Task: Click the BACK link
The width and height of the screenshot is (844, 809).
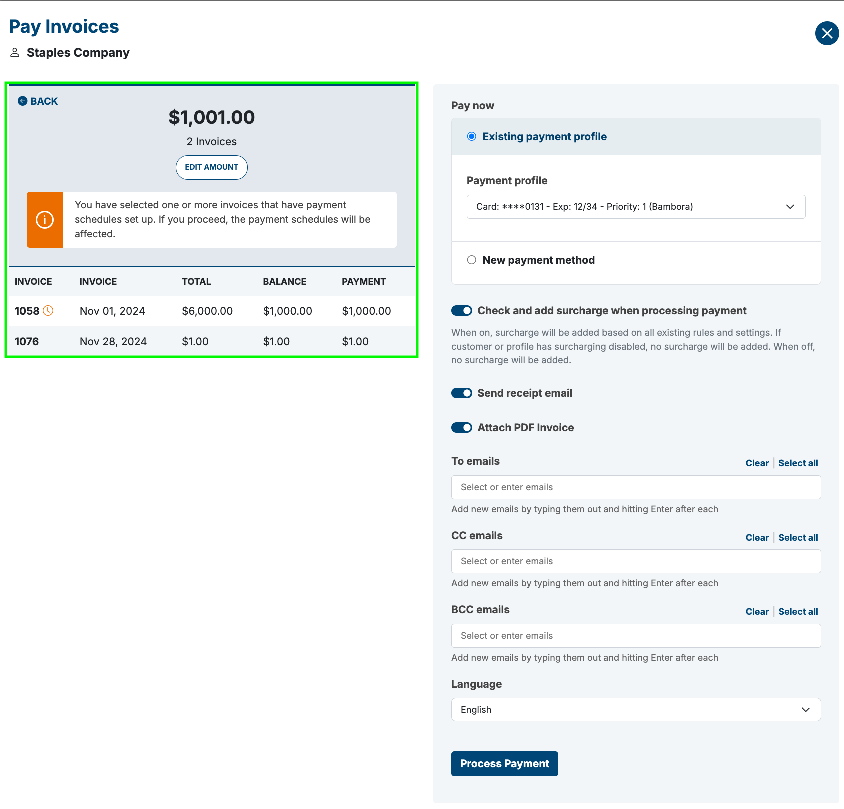Action: pyautogui.click(x=38, y=101)
